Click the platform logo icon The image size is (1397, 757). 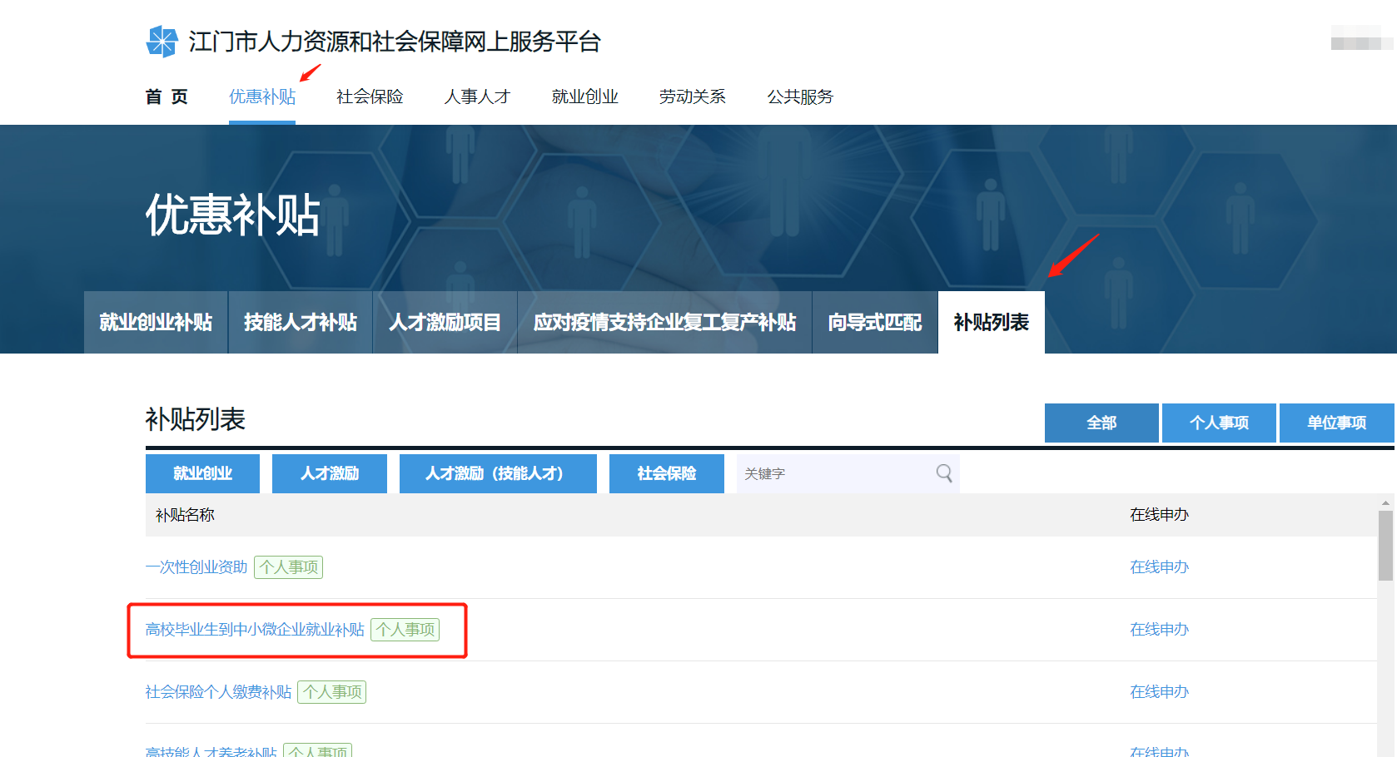point(160,40)
